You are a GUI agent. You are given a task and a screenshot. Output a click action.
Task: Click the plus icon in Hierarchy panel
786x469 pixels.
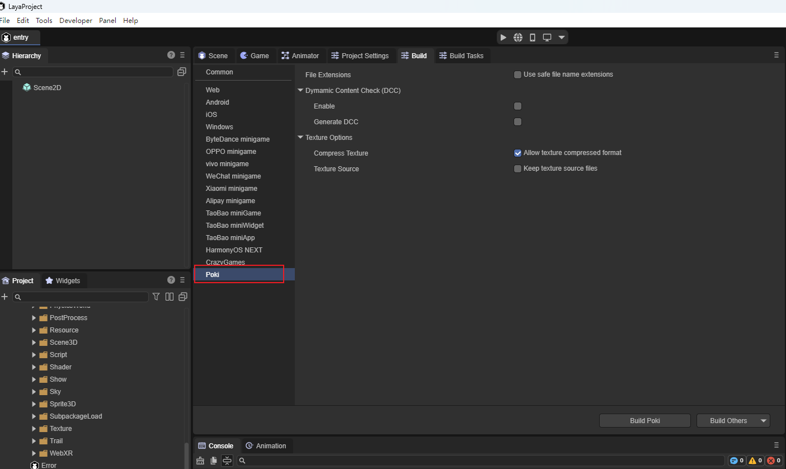4,72
